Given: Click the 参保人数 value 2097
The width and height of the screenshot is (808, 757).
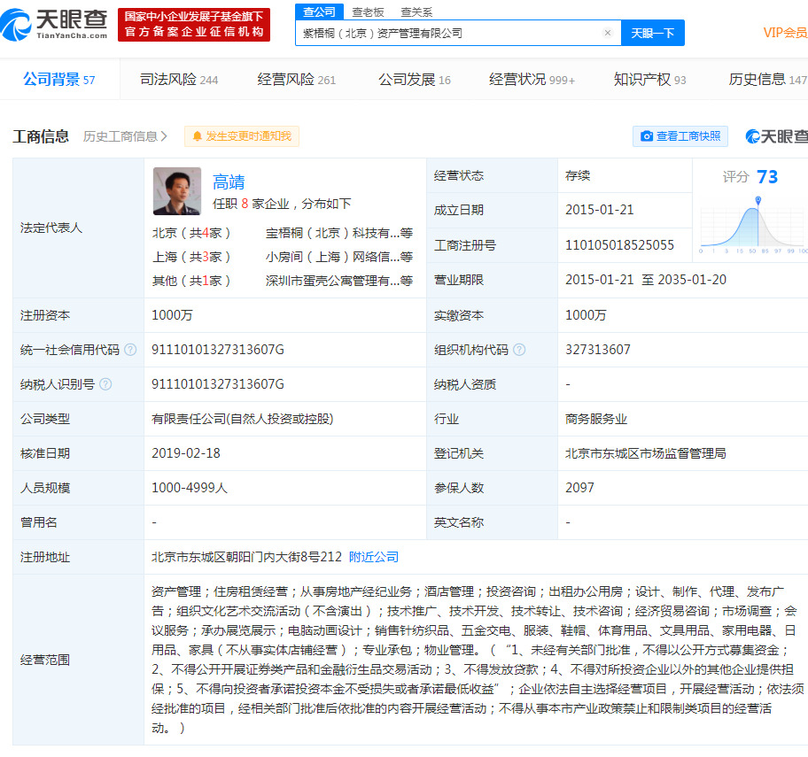Looking at the screenshot, I should click(x=579, y=488).
